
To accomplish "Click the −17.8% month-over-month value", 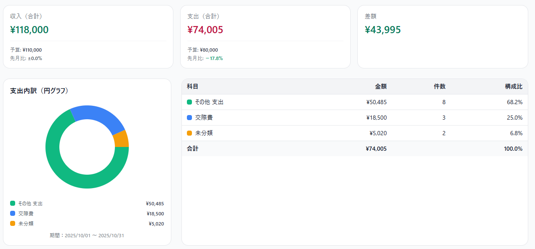I will coord(214,58).
